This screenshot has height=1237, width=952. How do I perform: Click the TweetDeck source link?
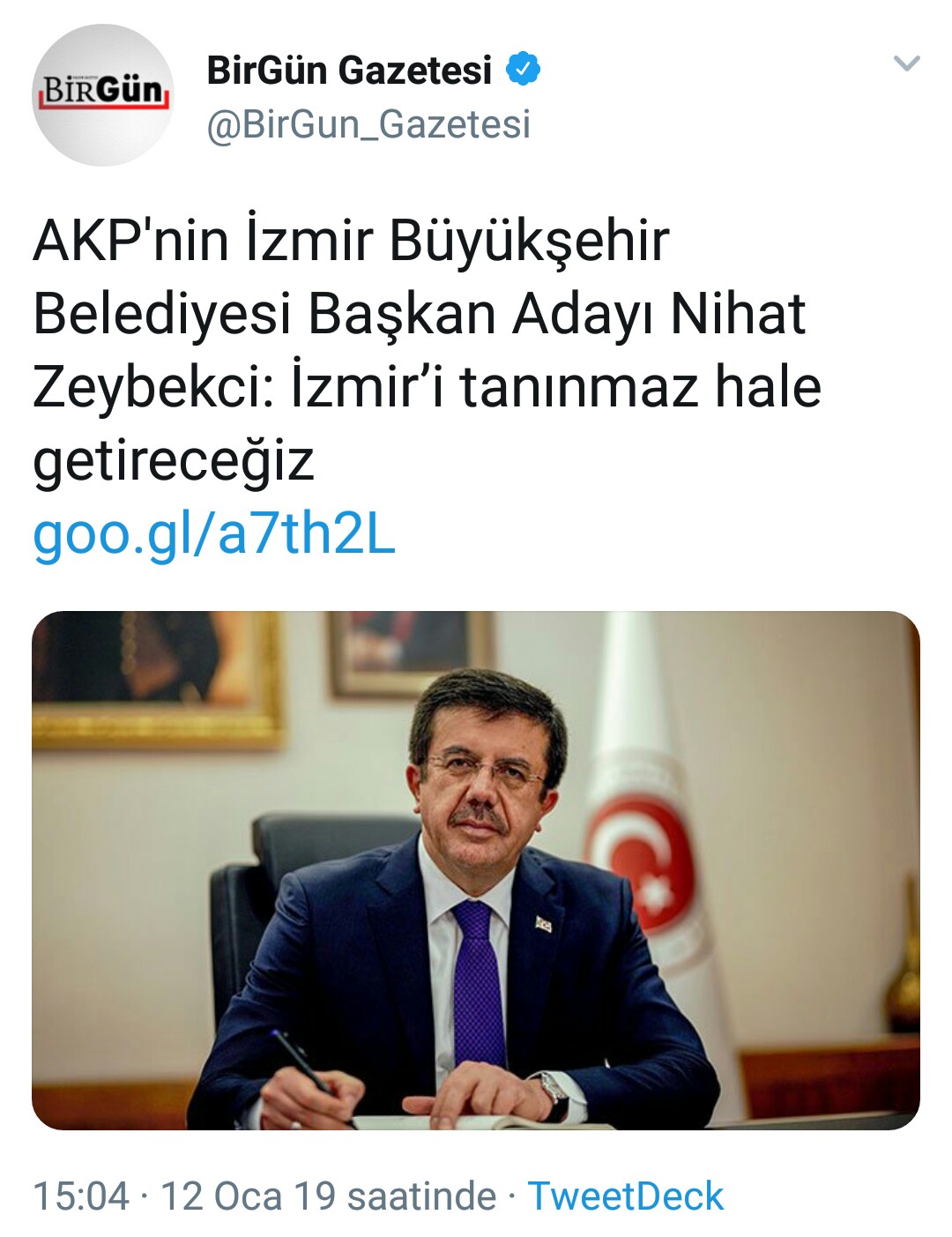pyautogui.click(x=625, y=1196)
